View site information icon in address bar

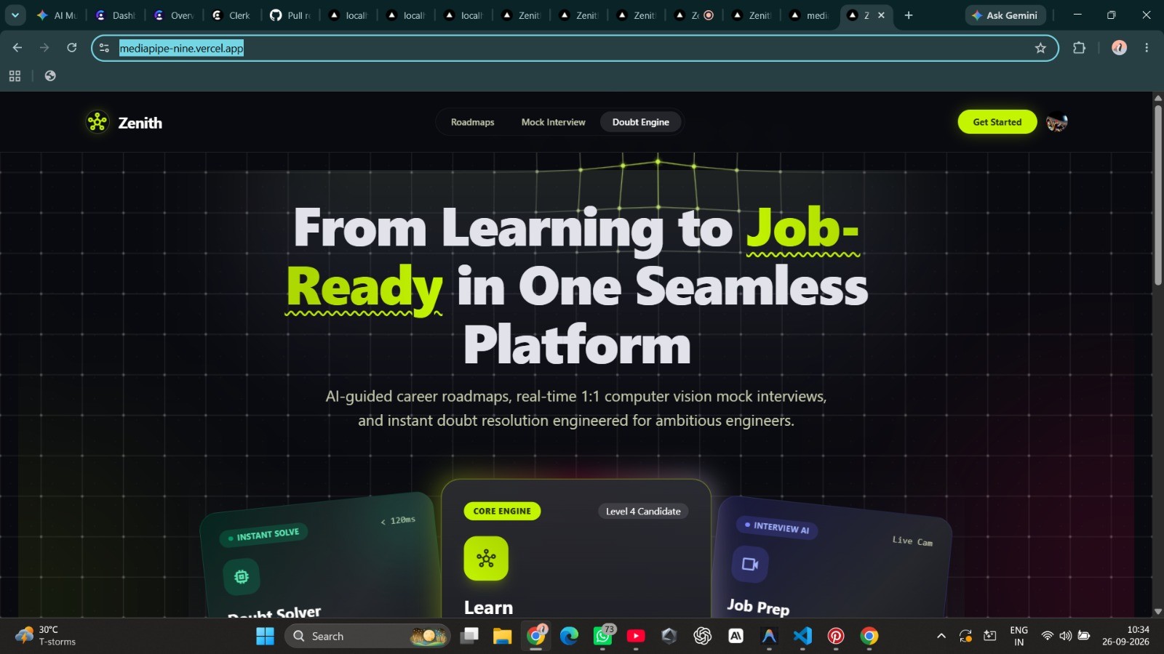pyautogui.click(x=105, y=48)
